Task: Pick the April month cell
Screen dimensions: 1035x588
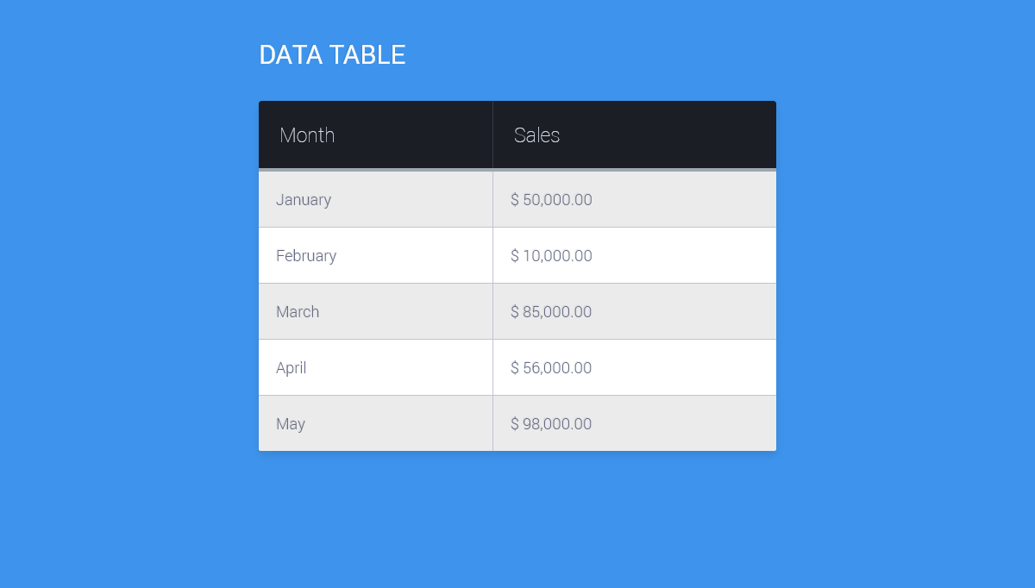Action: coord(292,368)
